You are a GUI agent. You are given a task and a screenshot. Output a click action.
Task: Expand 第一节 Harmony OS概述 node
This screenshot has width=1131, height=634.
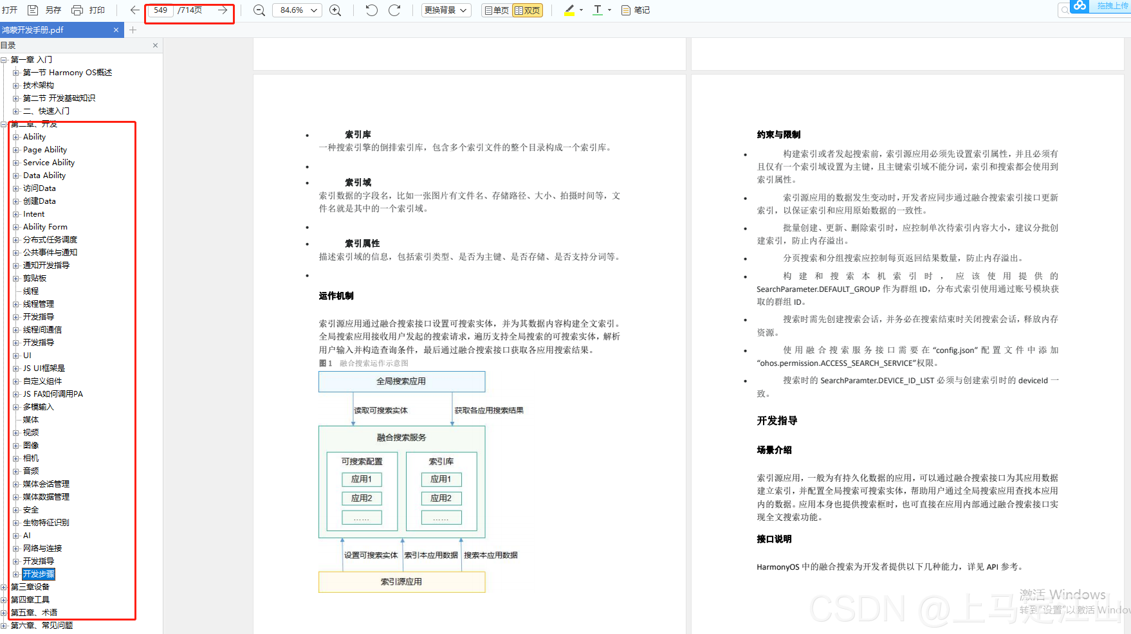click(16, 73)
